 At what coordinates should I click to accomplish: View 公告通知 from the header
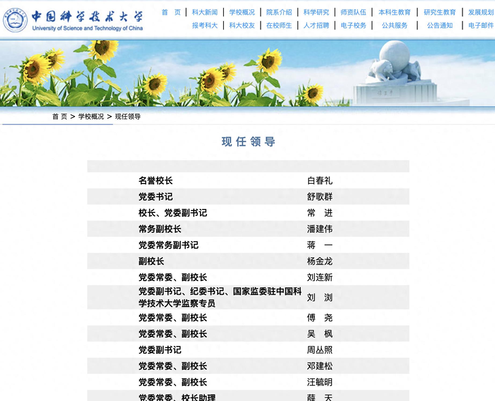(440, 26)
